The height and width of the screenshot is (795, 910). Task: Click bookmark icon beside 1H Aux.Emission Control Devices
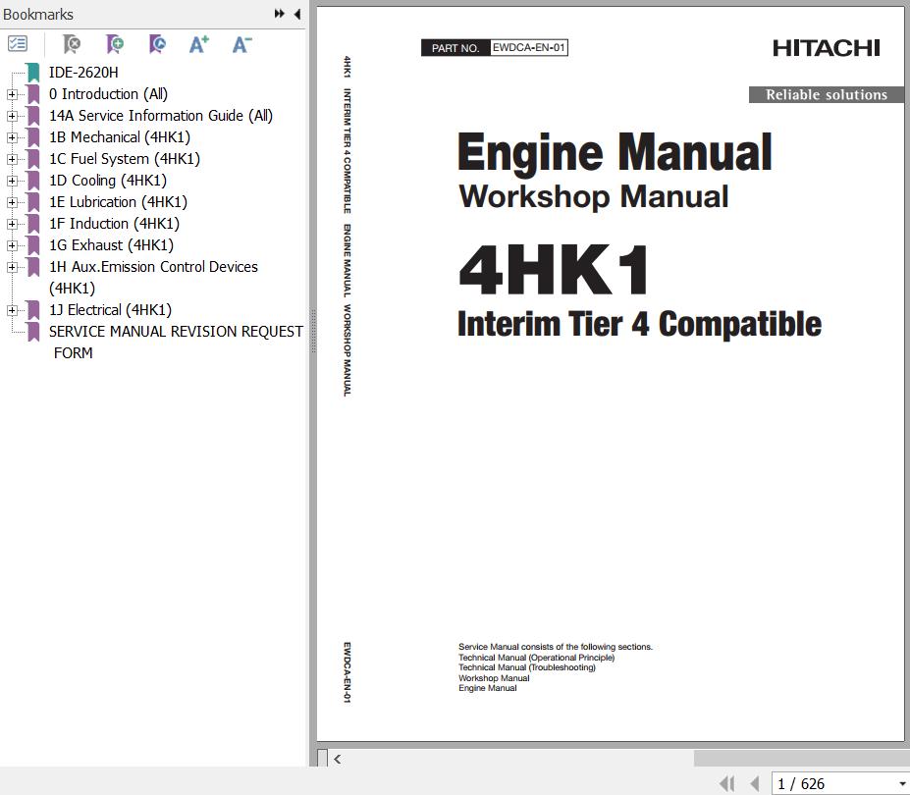33,267
